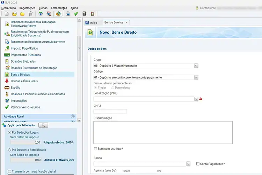
Task: Open the Grupo dropdown
Action: coord(196,66)
